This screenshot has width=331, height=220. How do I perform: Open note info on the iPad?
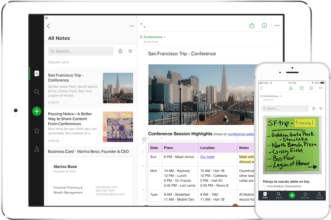tap(264, 26)
